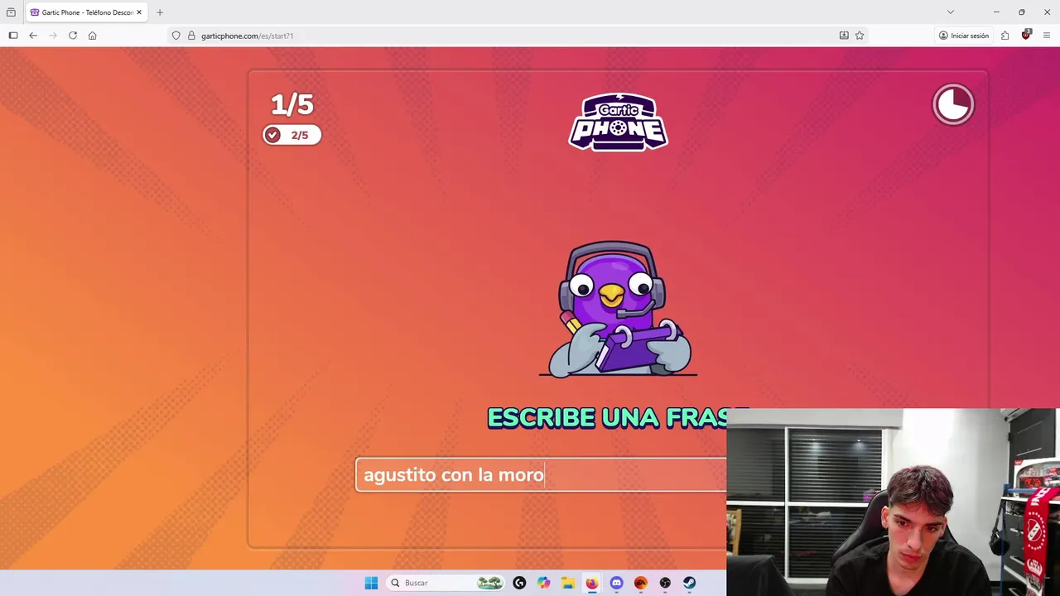Image resolution: width=1060 pixels, height=596 pixels.
Task: Click the purple bird mascot illustration
Action: coord(618,309)
